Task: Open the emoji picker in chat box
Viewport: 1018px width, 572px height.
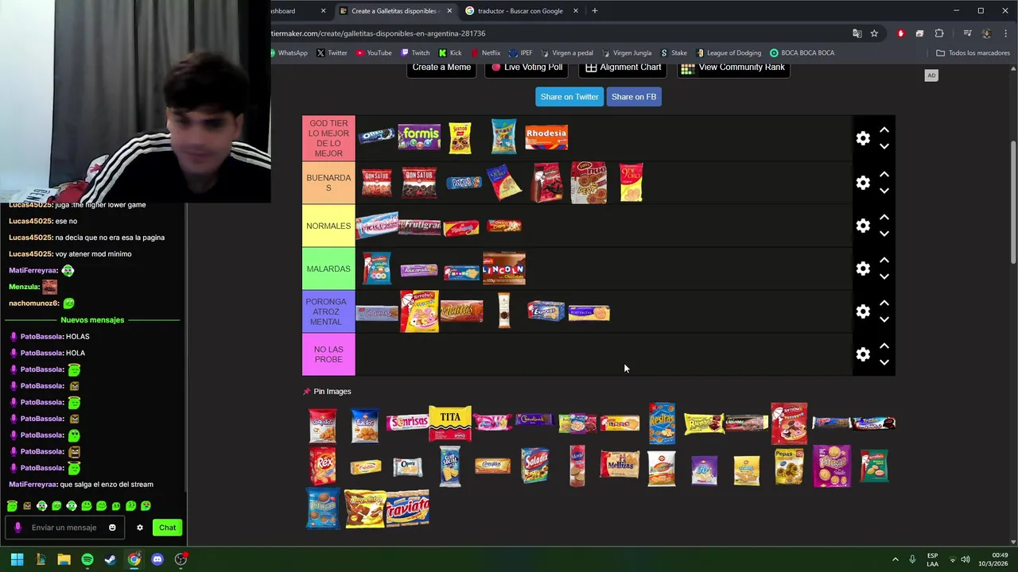Action: [112, 528]
